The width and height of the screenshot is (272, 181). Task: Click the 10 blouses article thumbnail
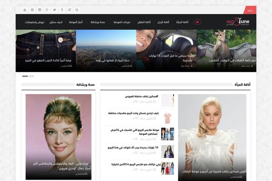168,152
